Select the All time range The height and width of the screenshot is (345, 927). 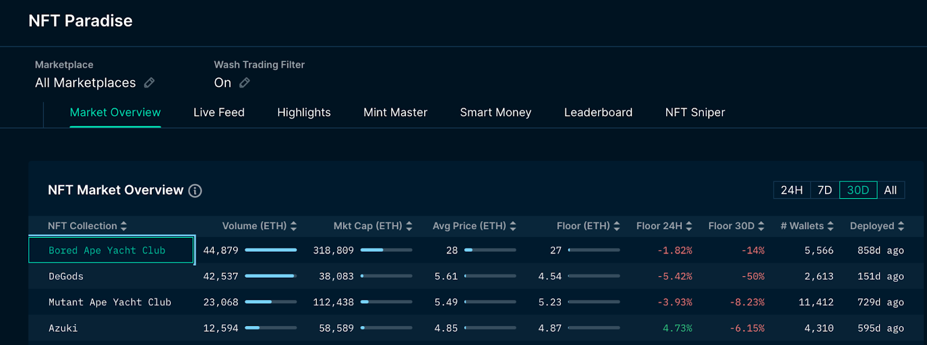[x=890, y=190]
